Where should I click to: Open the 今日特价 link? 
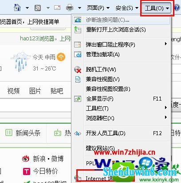[46, 171]
